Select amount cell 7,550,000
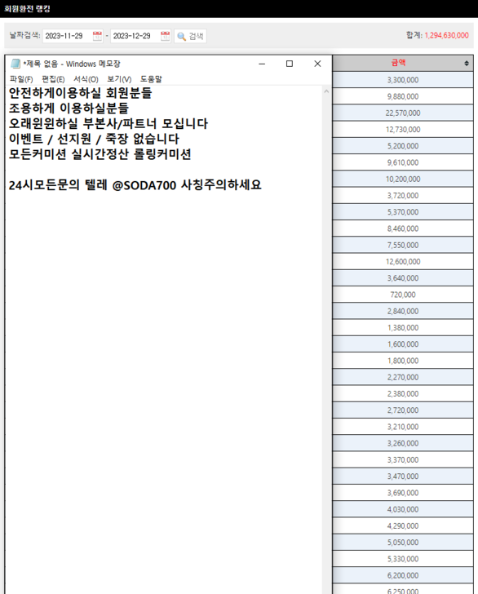Viewport: 478px width, 594px height. (403, 245)
